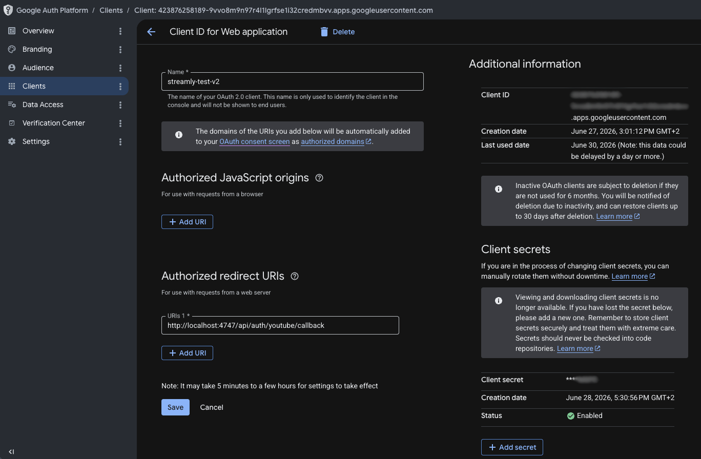Screen dimensions: 701x459
Task: Click the Branding palette icon
Action: pos(12,49)
